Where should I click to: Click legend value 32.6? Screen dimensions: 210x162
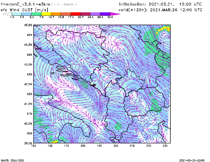tap(110, 17)
